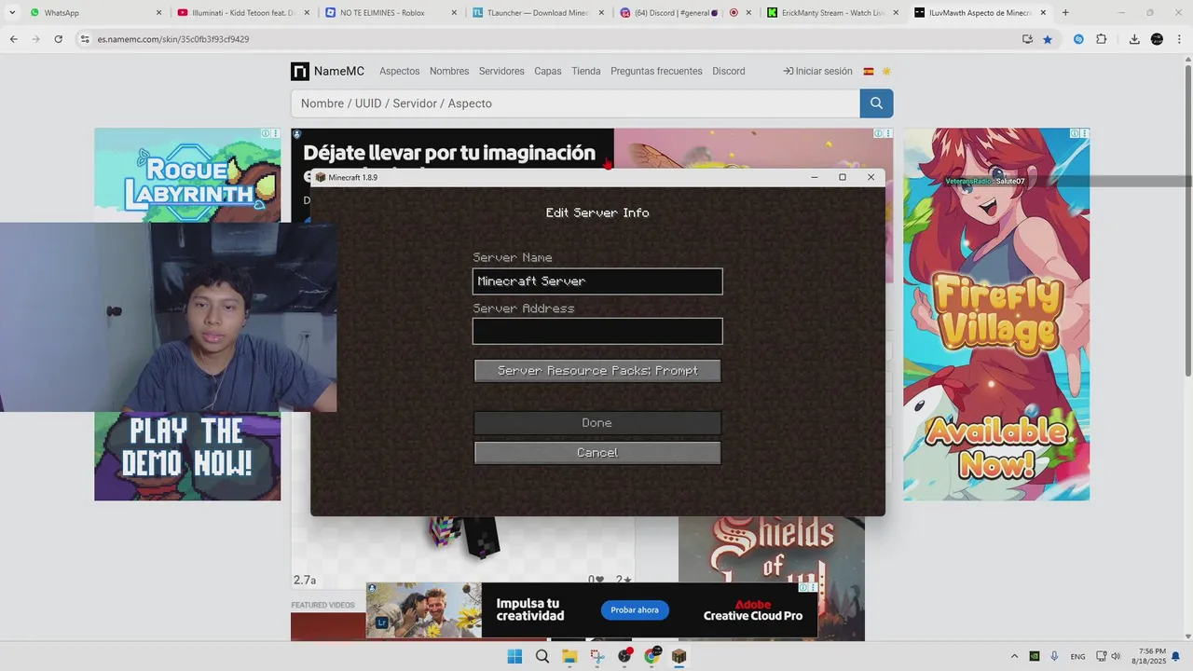Focus the empty Server Address field
1193x671 pixels.
(597, 331)
